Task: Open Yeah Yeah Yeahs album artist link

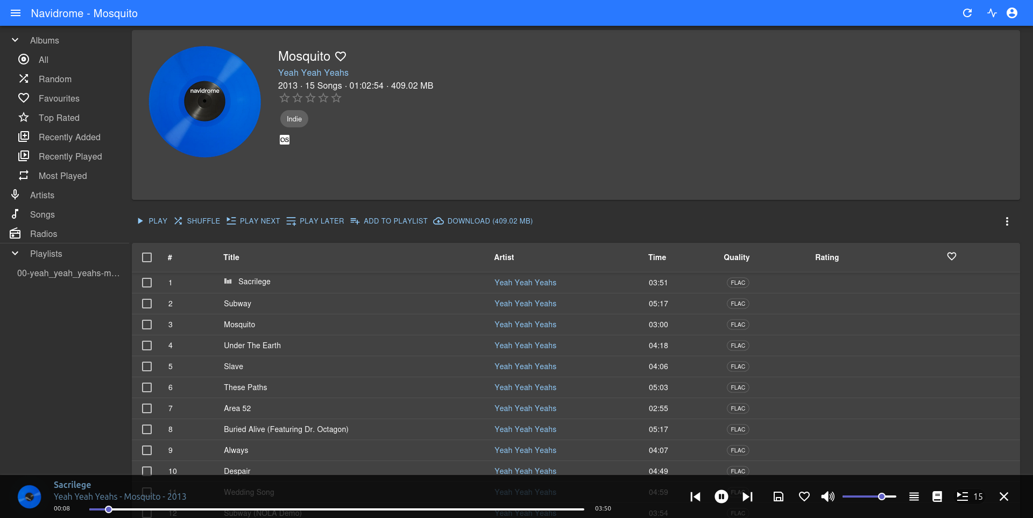Action: pos(313,73)
